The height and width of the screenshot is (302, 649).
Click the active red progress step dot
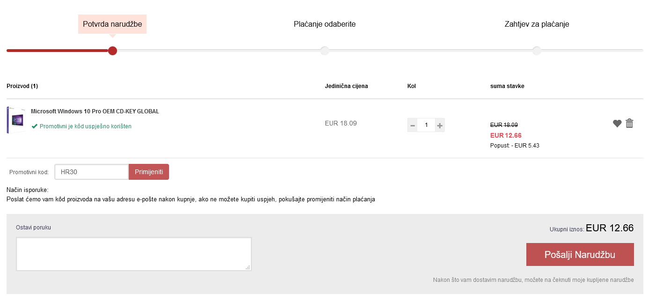point(112,51)
